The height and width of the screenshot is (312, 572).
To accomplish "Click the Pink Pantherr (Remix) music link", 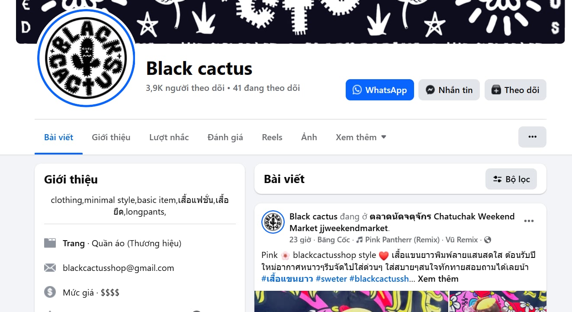I will click(x=395, y=240).
